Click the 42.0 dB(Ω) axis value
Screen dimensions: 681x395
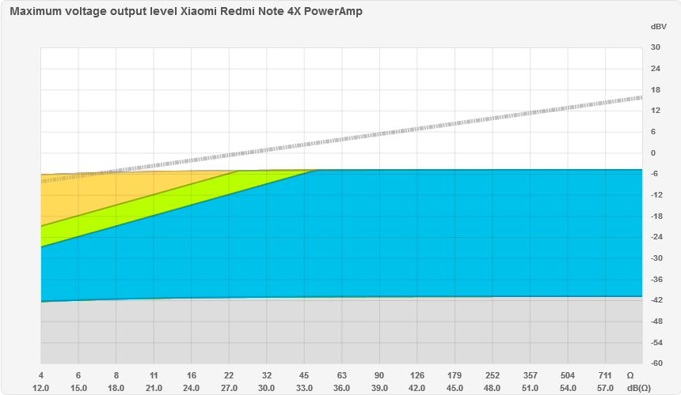(417, 388)
